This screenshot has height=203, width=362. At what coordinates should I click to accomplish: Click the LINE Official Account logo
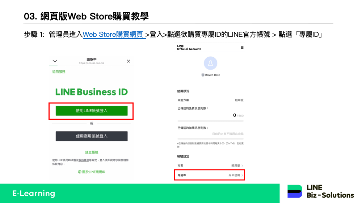[189, 48]
